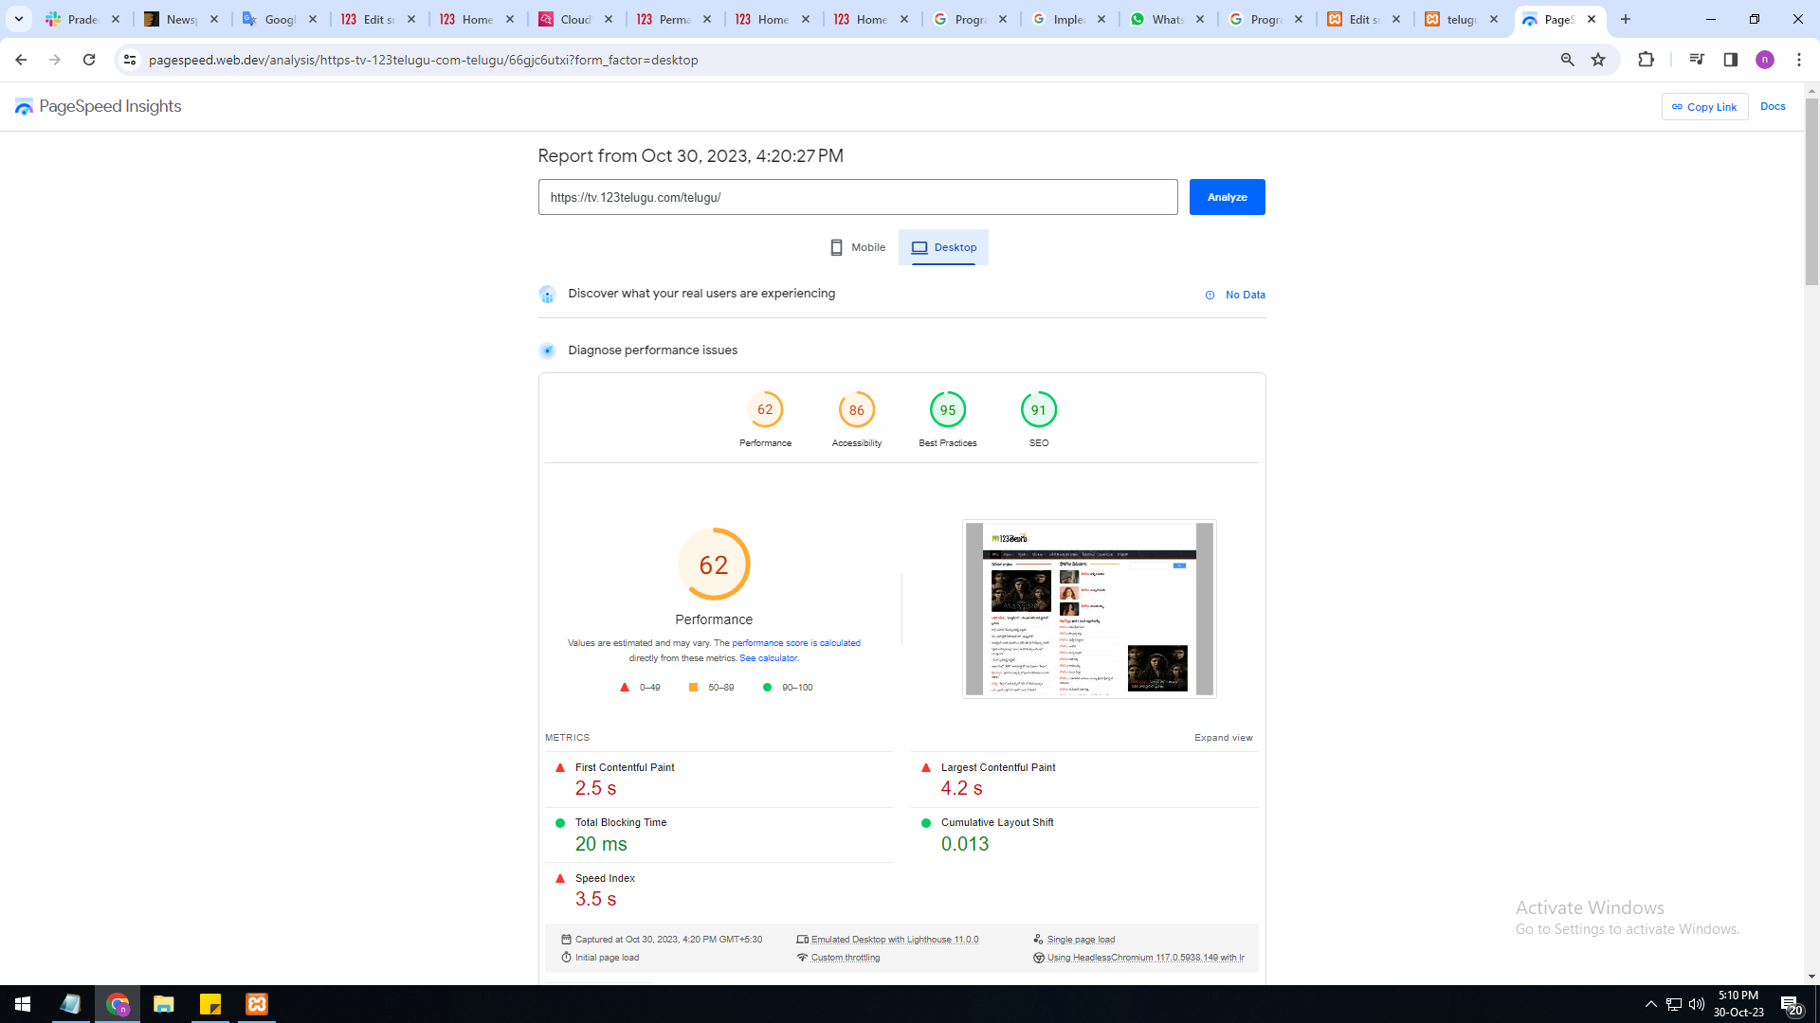Open the media controls icon
The width and height of the screenshot is (1820, 1023).
[1697, 60]
